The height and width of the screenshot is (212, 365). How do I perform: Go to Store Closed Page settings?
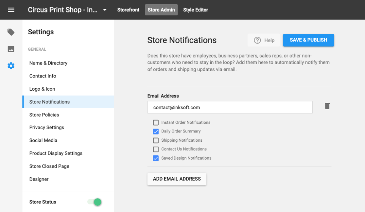[68, 166]
